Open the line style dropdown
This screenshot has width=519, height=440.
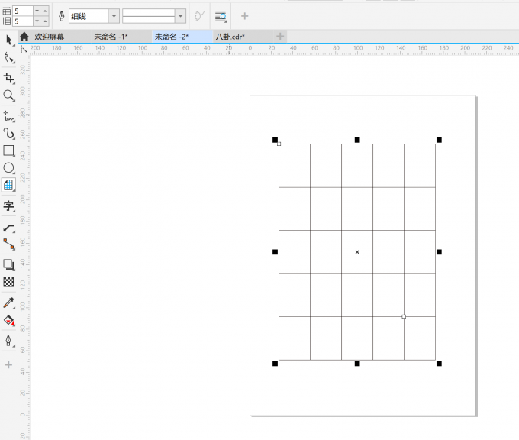181,16
